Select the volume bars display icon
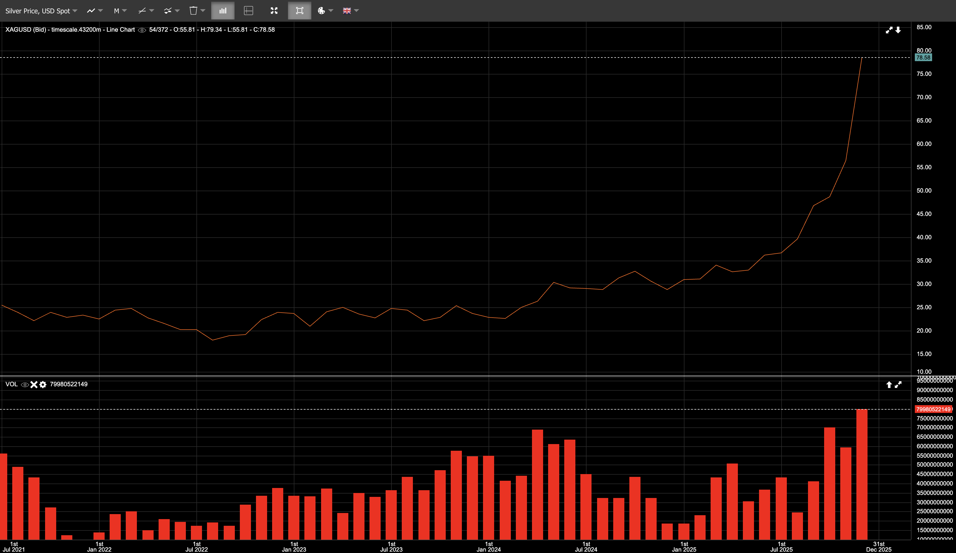Screen dimensions: 956x553 tap(223, 11)
